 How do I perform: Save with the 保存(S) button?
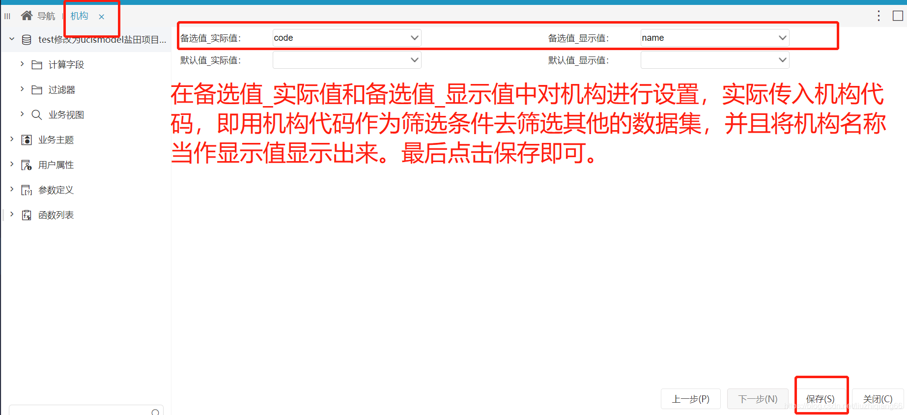pyautogui.click(x=821, y=399)
